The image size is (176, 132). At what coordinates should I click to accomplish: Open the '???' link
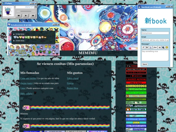tap(22, 98)
